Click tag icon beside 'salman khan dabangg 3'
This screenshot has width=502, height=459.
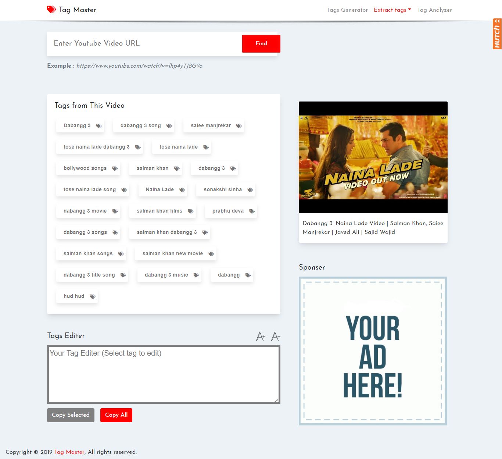205,232
